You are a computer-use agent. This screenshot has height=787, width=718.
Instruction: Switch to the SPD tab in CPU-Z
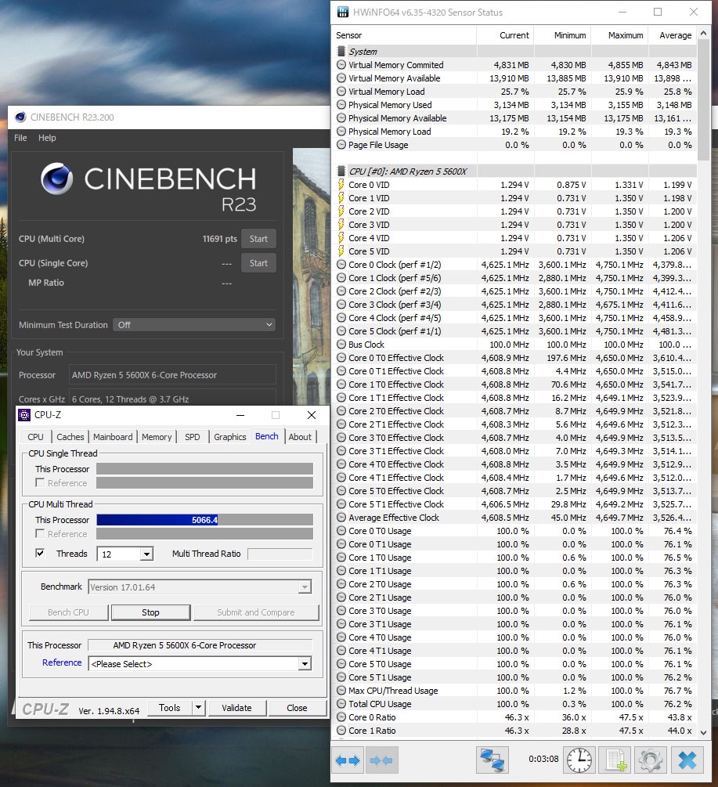coord(192,437)
